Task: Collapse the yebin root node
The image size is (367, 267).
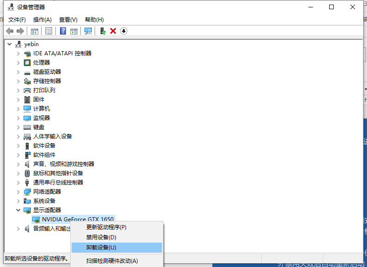Action: (x=10, y=44)
